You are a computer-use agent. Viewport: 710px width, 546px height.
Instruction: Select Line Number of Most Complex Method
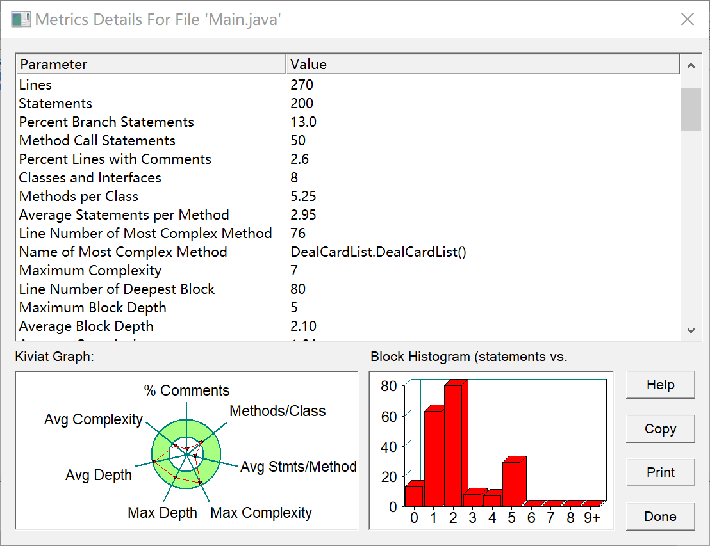(348, 233)
